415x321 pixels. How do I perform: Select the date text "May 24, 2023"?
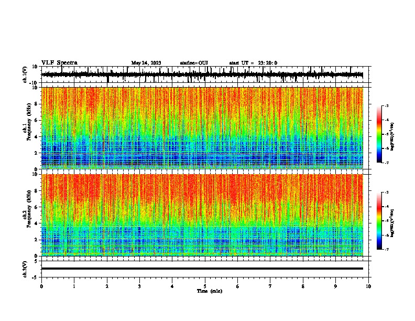146,63
